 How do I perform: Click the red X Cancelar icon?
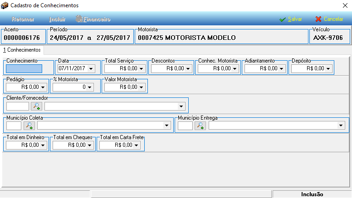[x=318, y=19]
